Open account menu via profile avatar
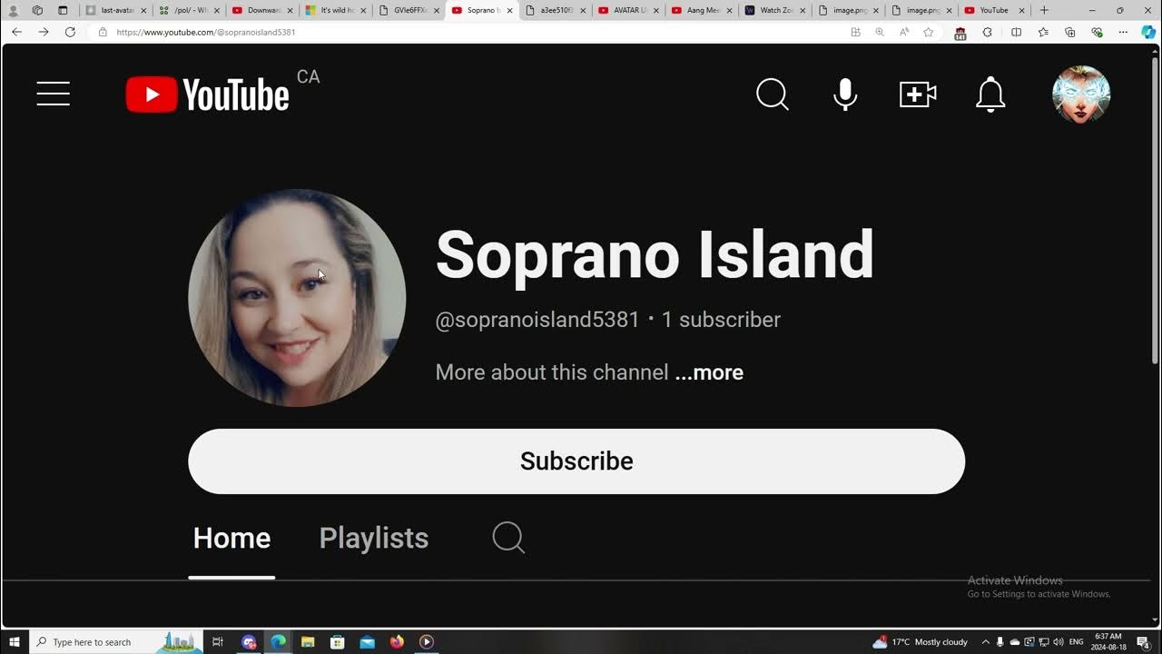Image resolution: width=1162 pixels, height=654 pixels. pyautogui.click(x=1080, y=94)
